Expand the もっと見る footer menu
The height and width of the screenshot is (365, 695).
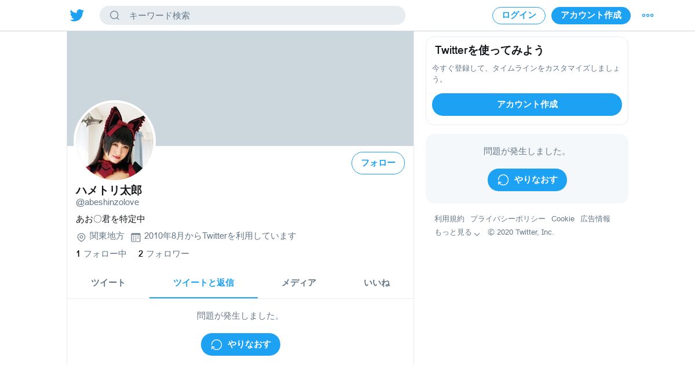coord(458,232)
